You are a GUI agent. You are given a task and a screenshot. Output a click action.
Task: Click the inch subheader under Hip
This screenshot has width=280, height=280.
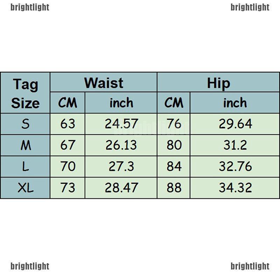point(235,103)
